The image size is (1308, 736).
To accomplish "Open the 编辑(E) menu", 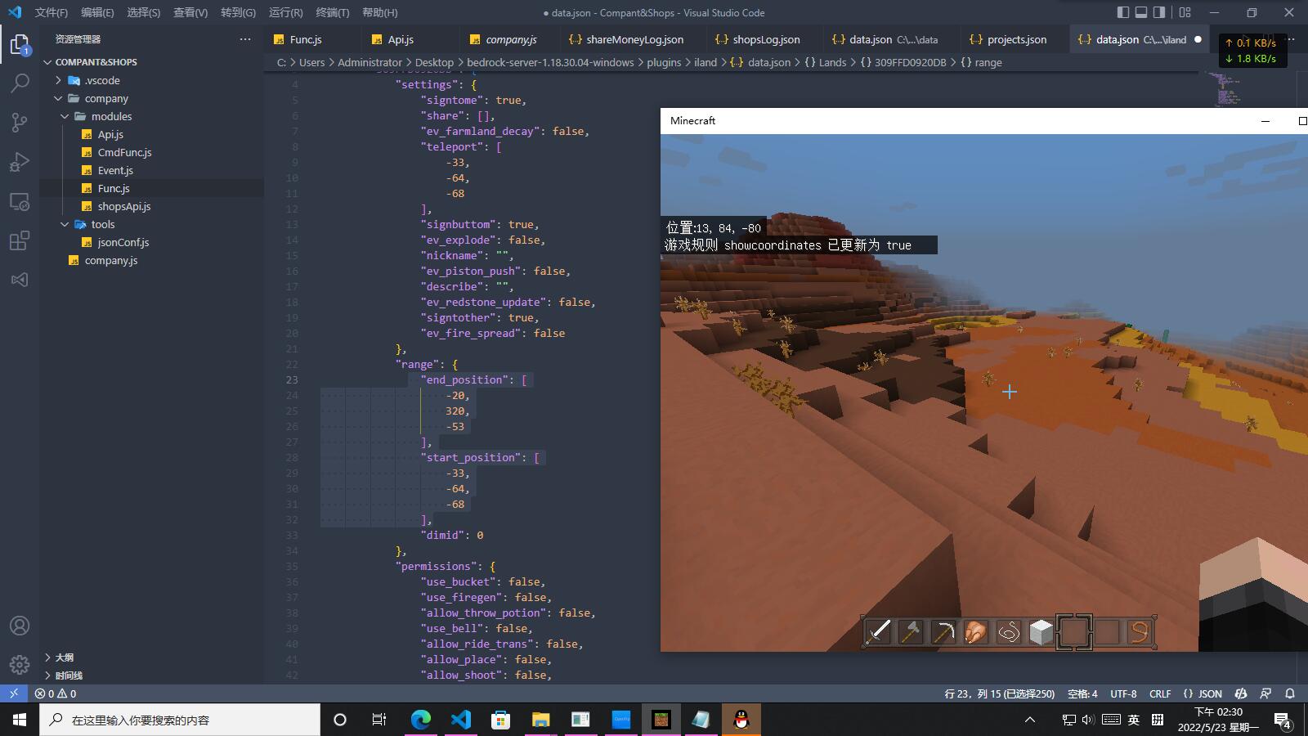I will tap(97, 12).
